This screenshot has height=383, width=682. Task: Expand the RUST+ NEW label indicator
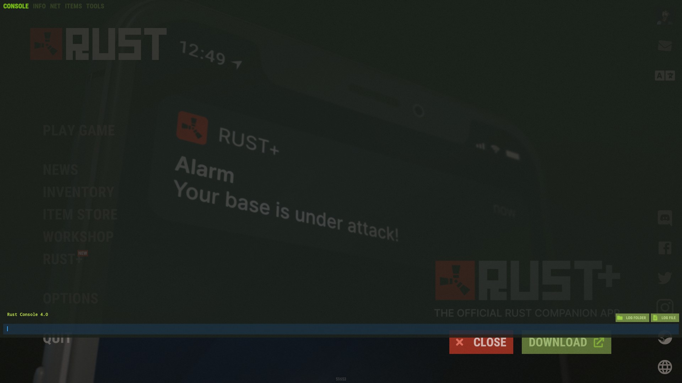[x=82, y=253]
